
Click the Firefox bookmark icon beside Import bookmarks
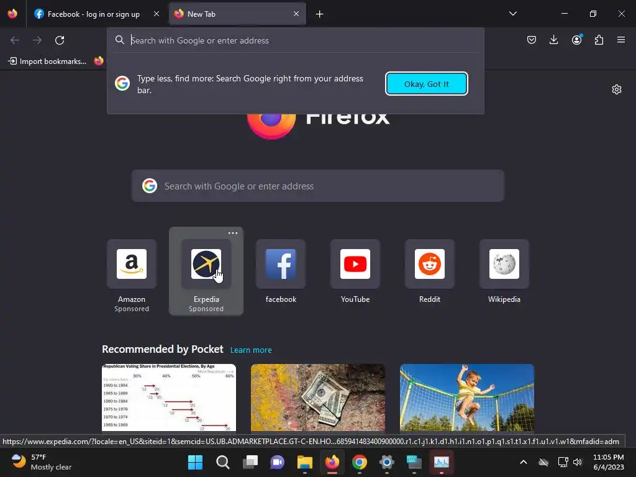(x=99, y=61)
